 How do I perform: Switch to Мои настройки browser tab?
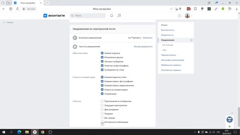click(28, 3)
